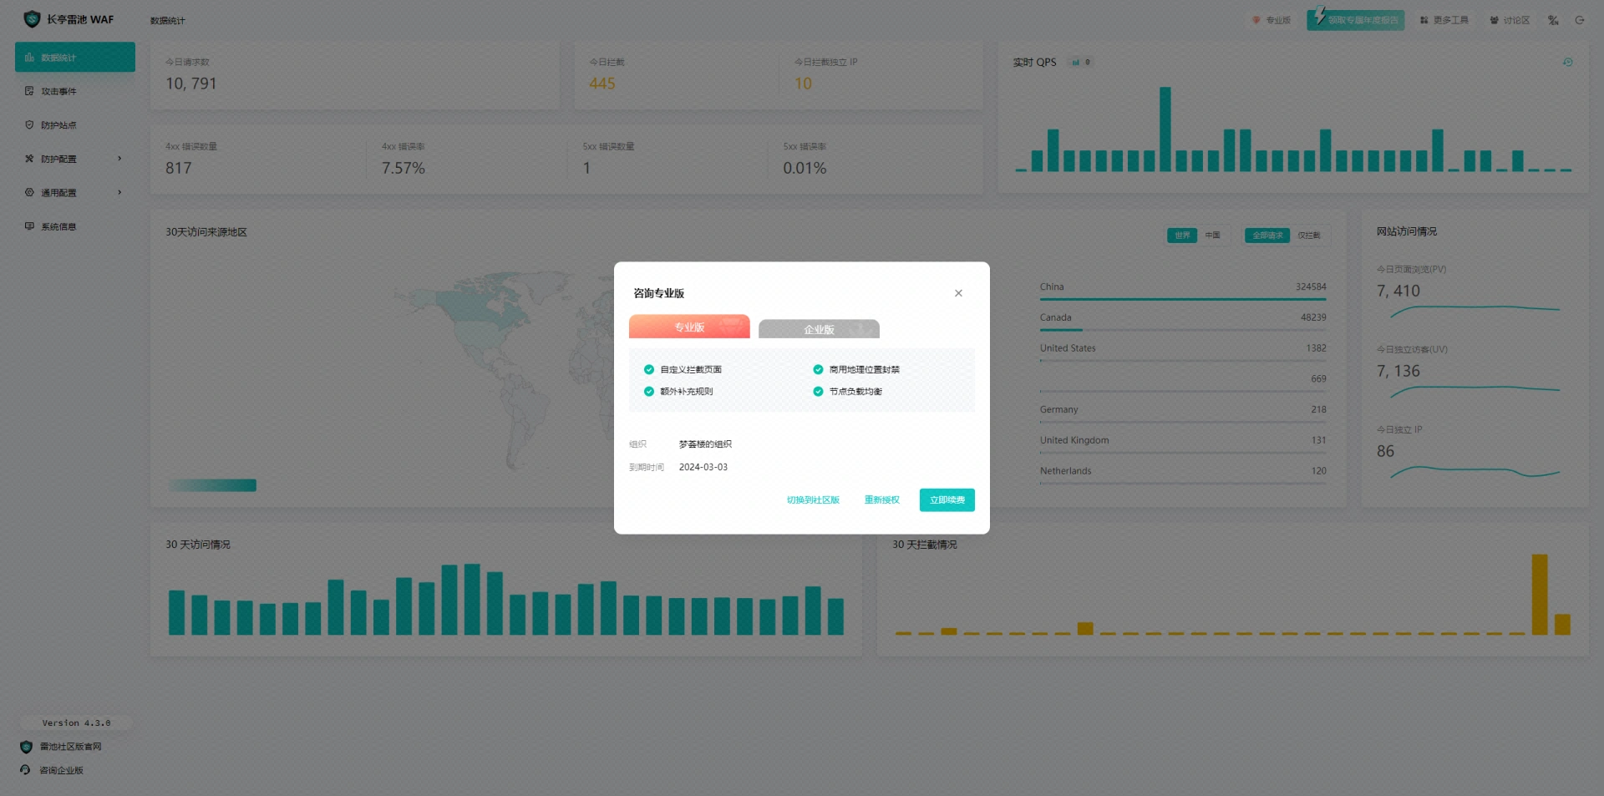Screen dimensions: 1604x796
Task: Switch to the 企业版 tab
Action: click(x=819, y=329)
